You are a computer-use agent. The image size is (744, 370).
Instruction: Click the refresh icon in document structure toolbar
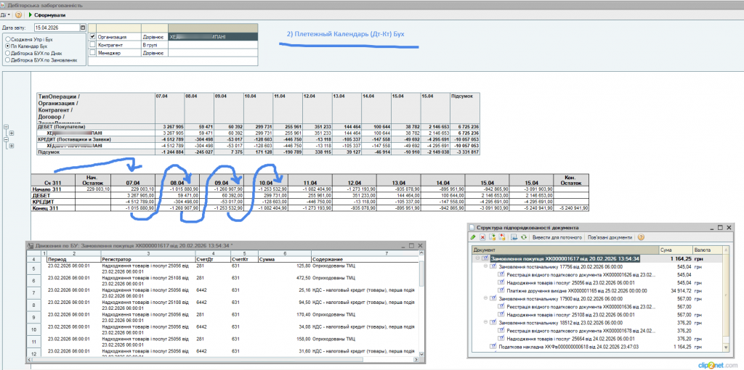click(x=523, y=237)
